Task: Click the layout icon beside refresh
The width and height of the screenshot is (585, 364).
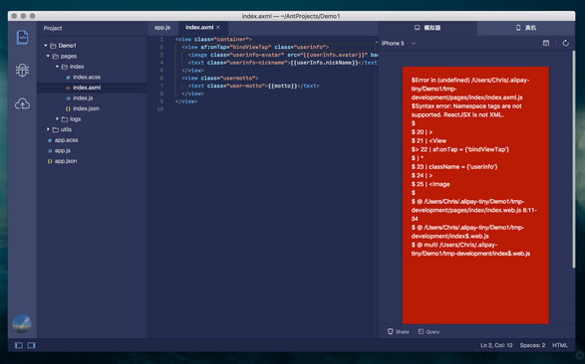Action: click(x=546, y=43)
